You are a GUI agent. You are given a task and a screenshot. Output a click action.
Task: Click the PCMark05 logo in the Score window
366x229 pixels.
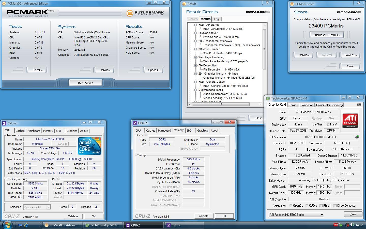[x=349, y=12]
